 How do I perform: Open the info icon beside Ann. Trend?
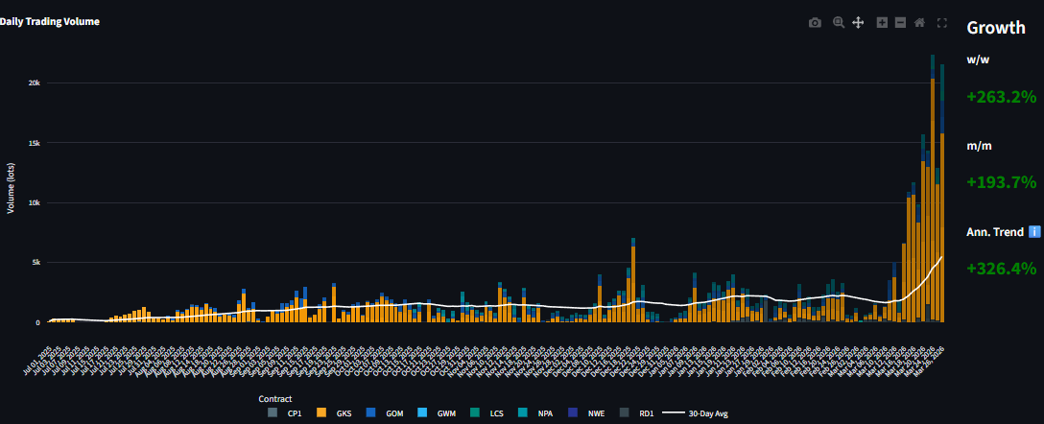click(1034, 231)
